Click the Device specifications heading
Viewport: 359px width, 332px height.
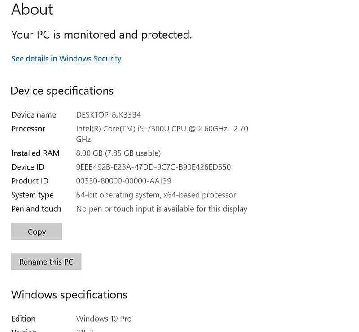click(x=62, y=91)
